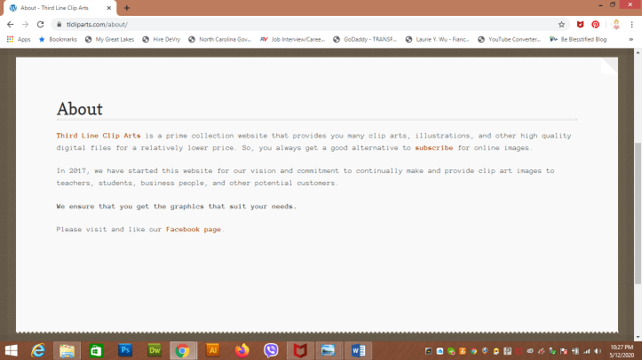Open the My Great Lakes bookmark
This screenshot has height=360, width=642.
point(109,39)
